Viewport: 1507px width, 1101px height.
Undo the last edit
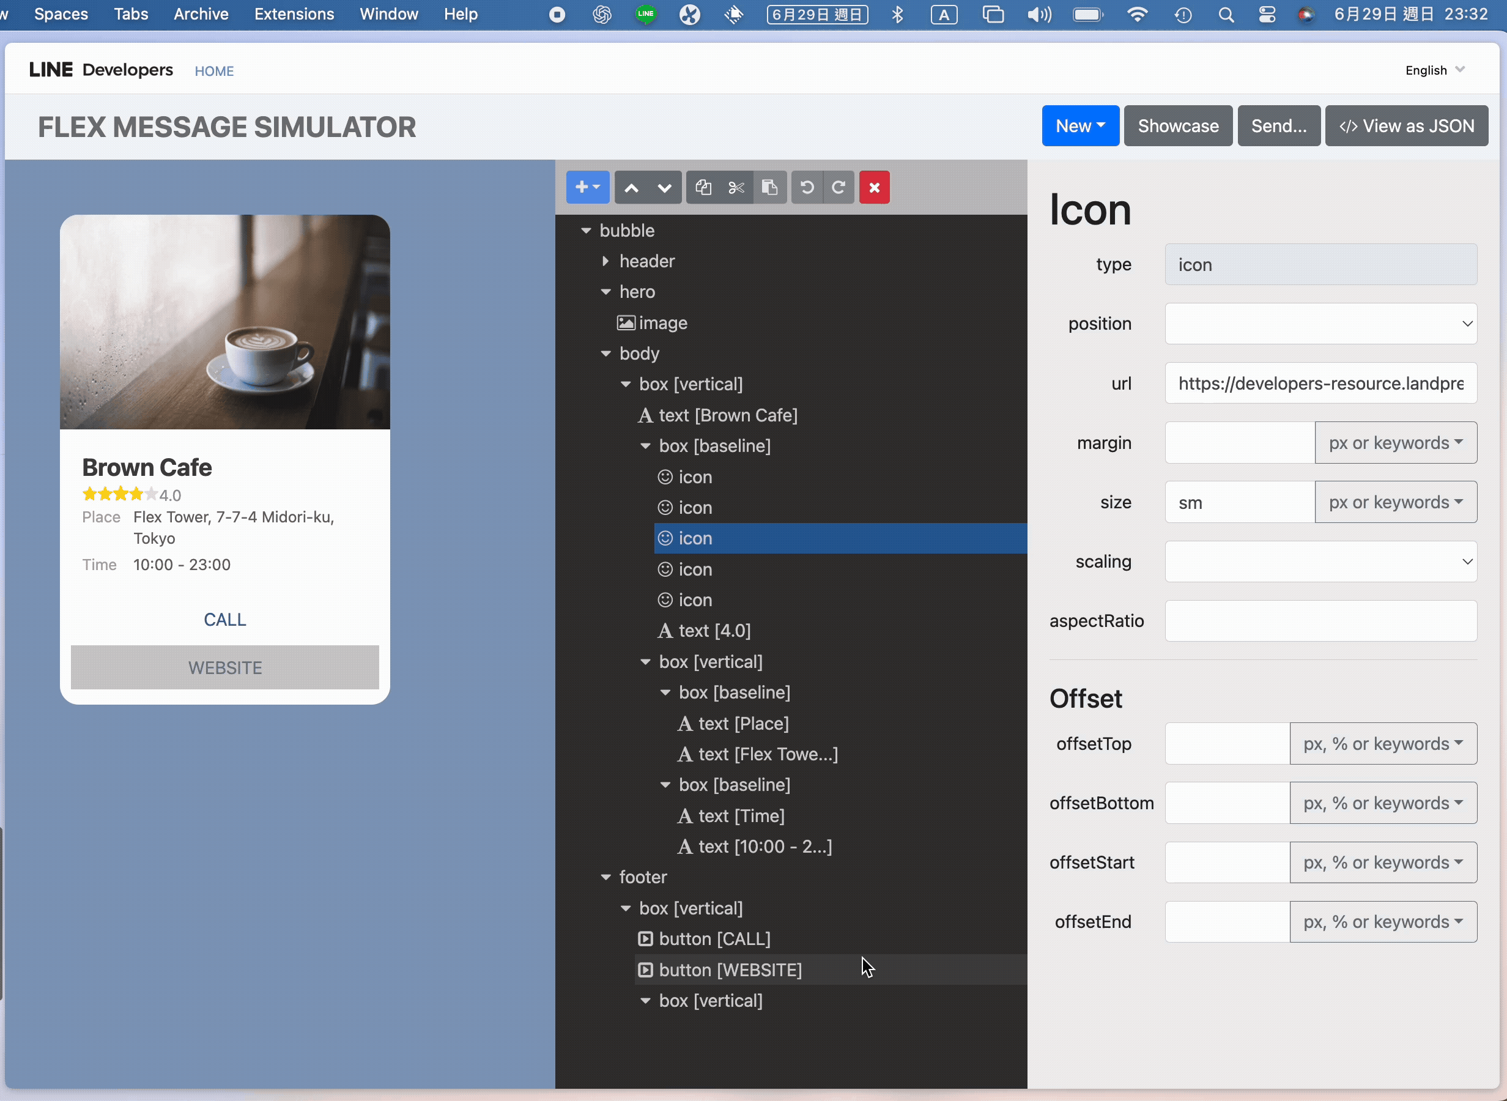[807, 187]
